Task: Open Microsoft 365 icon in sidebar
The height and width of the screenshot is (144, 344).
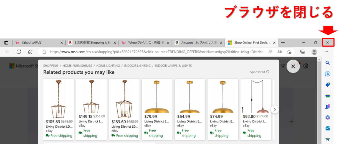Action: (328, 117)
